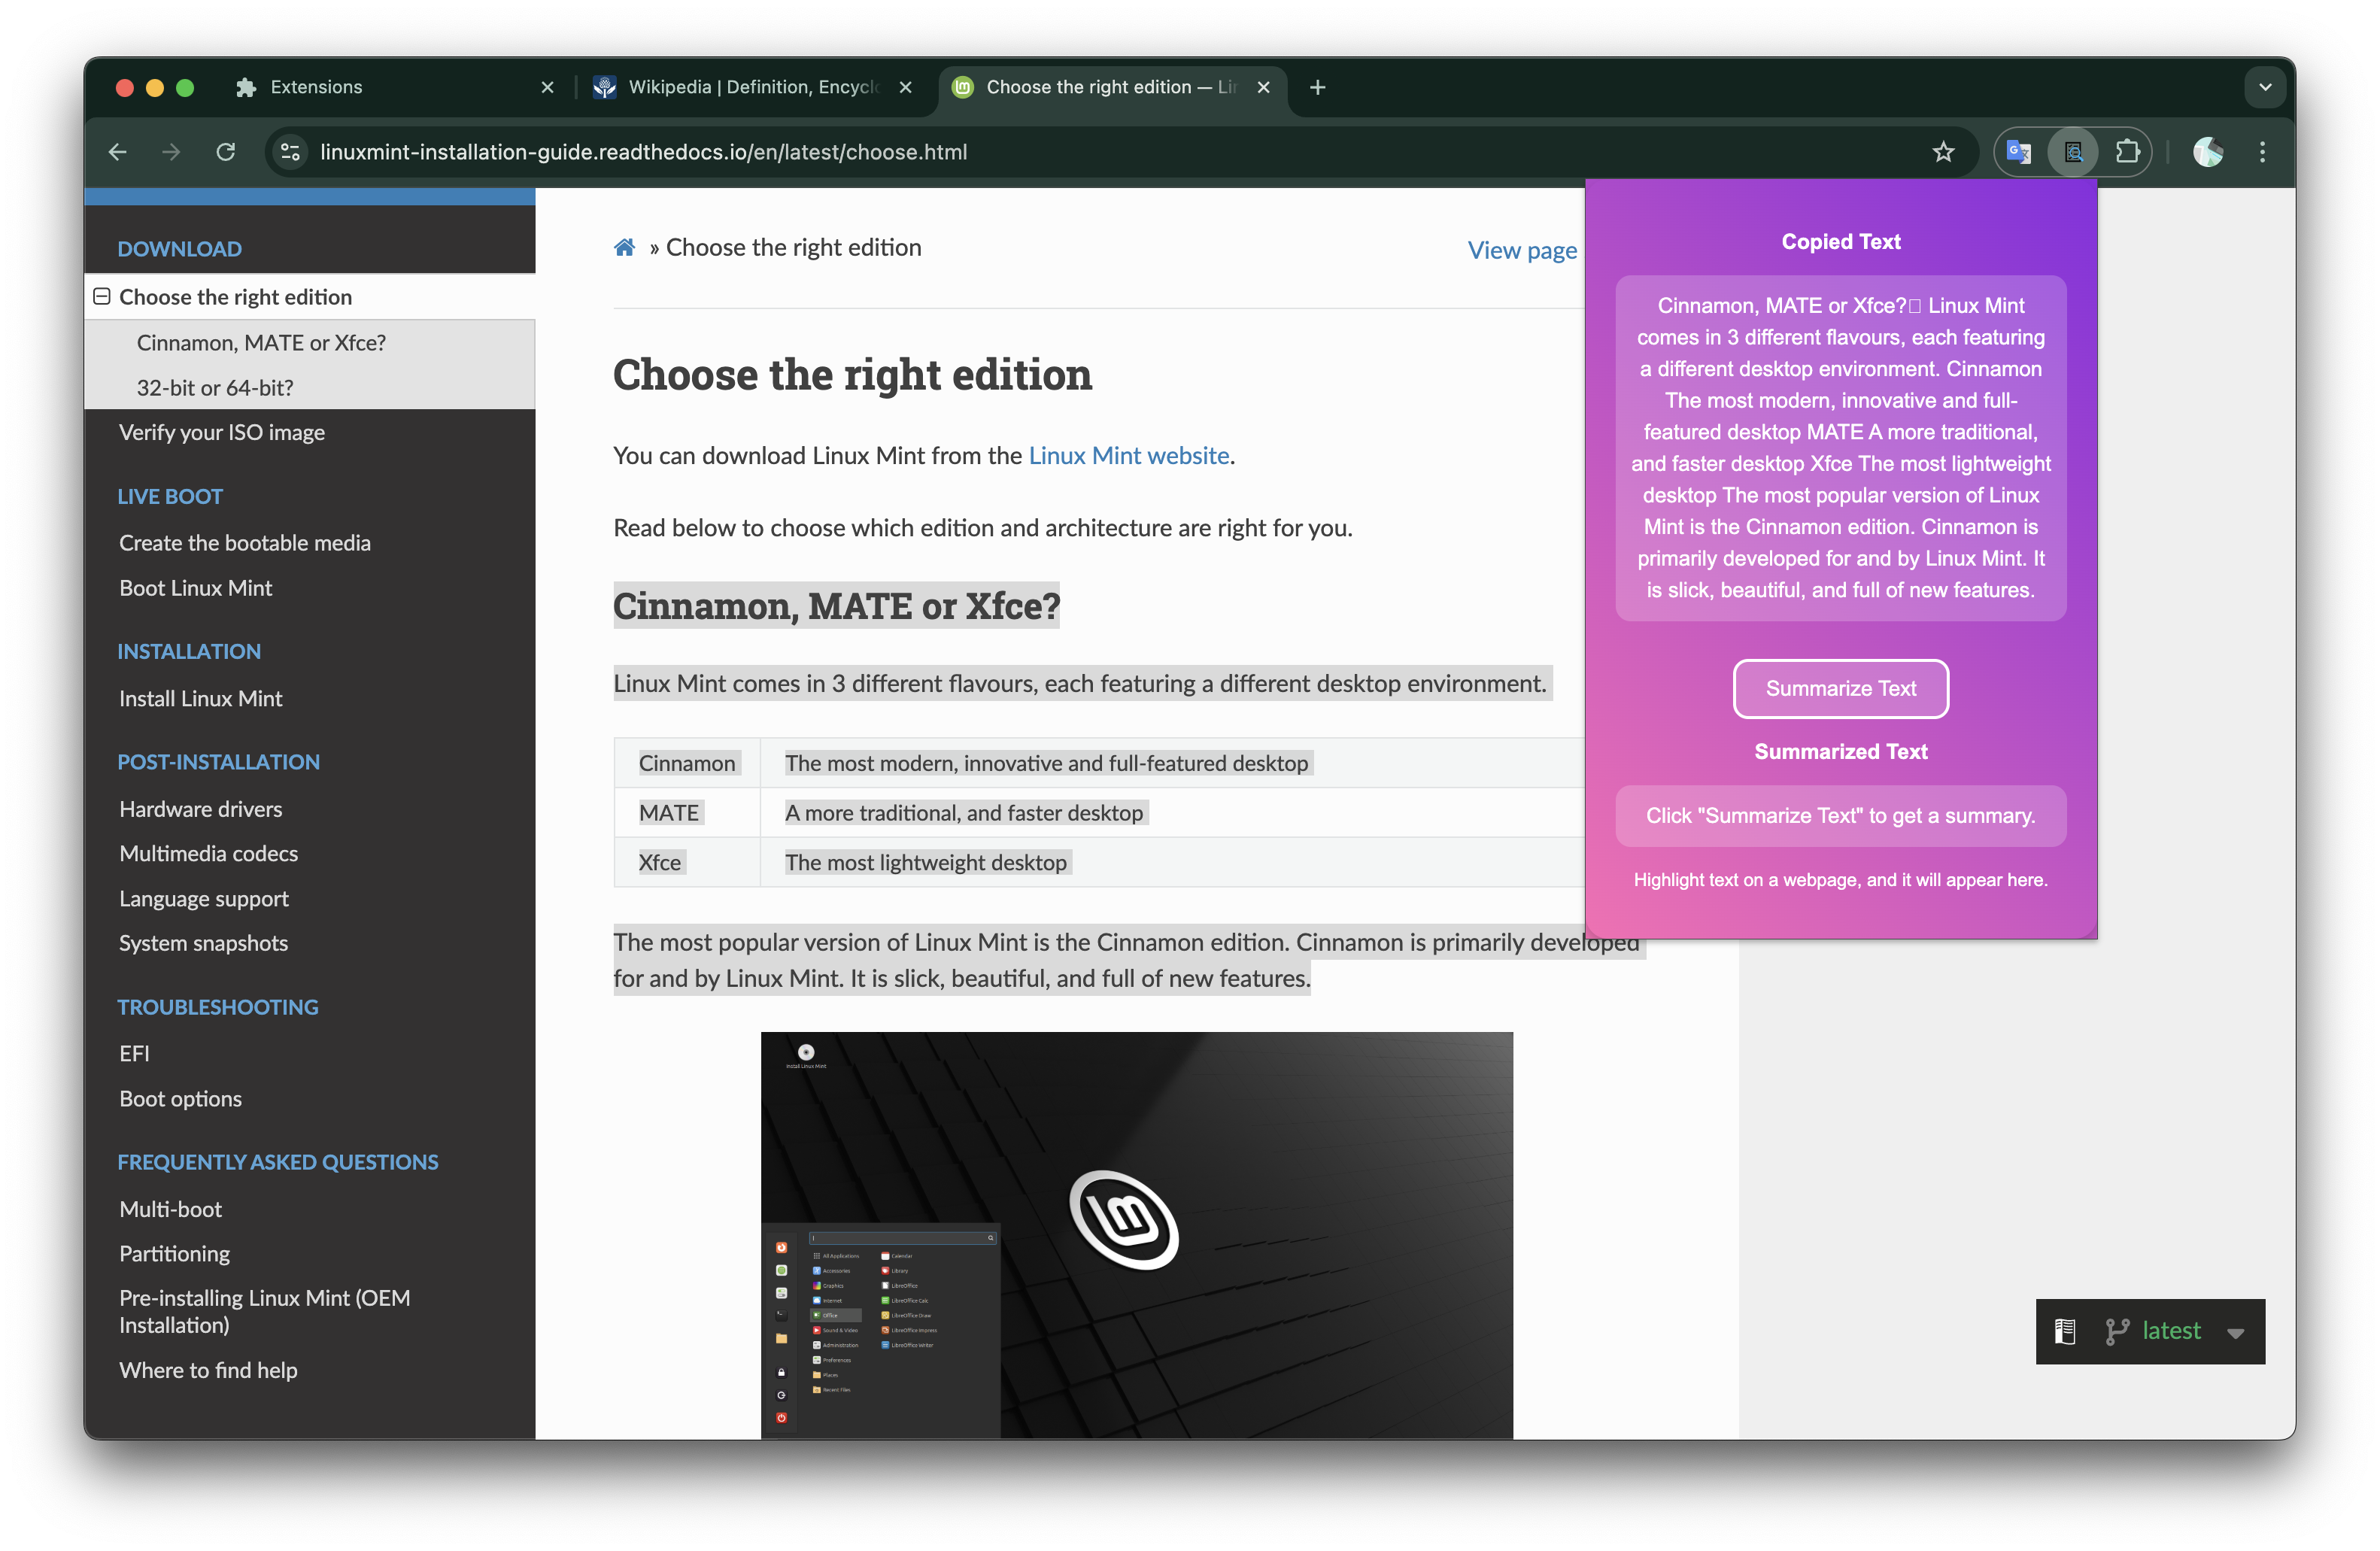The image size is (2380, 1551).
Task: Click the site information icon in address bar
Action: pos(290,152)
